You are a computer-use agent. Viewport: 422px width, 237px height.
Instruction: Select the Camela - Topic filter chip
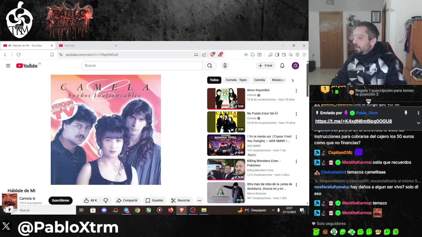(x=236, y=80)
